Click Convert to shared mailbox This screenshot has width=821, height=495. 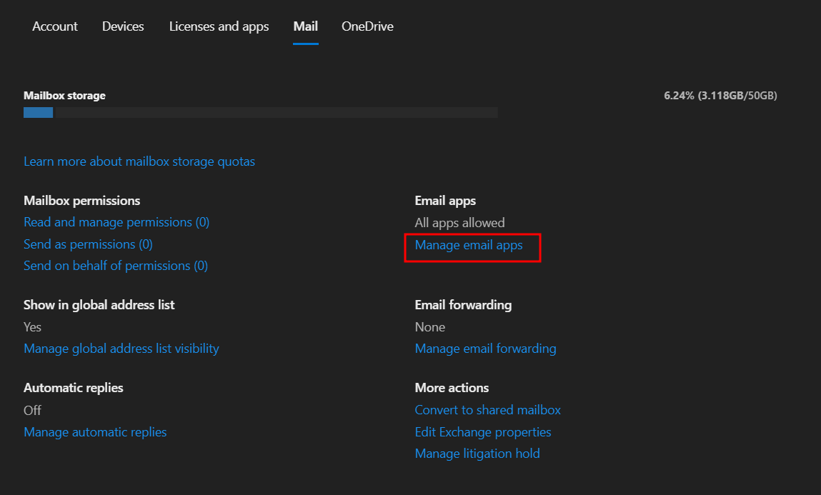(x=487, y=410)
